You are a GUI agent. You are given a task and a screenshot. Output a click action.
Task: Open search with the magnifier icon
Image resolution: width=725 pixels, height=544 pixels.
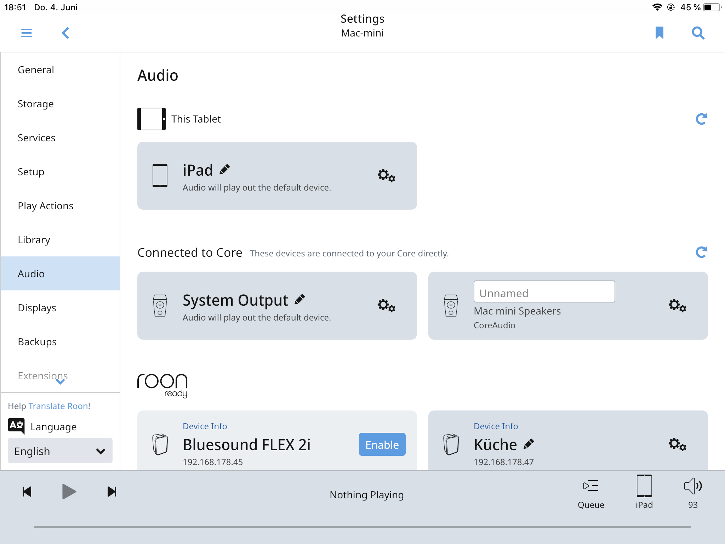(x=698, y=33)
